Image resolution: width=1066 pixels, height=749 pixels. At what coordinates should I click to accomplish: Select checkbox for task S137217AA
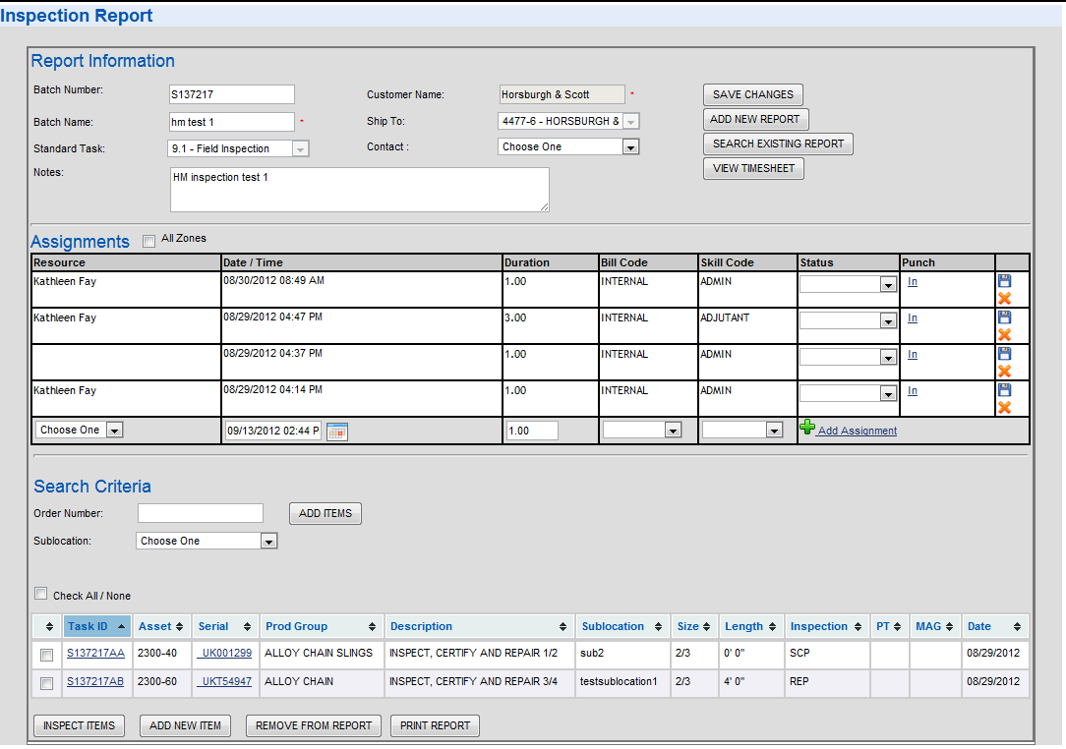[x=46, y=655]
